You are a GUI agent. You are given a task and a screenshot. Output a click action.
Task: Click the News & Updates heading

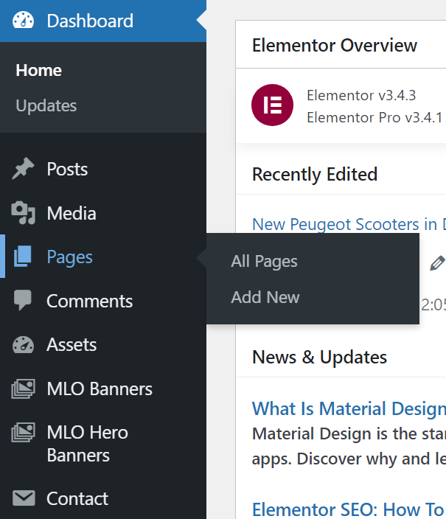coord(319,358)
